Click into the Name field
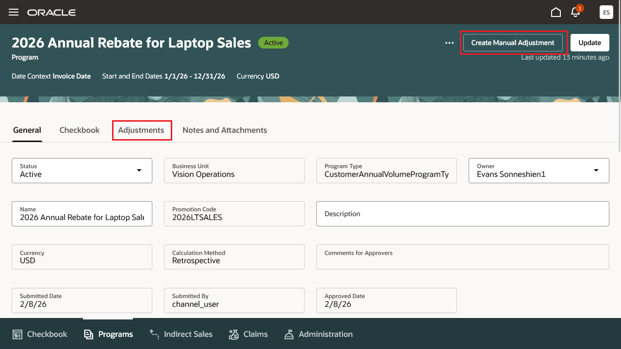 [x=82, y=214]
